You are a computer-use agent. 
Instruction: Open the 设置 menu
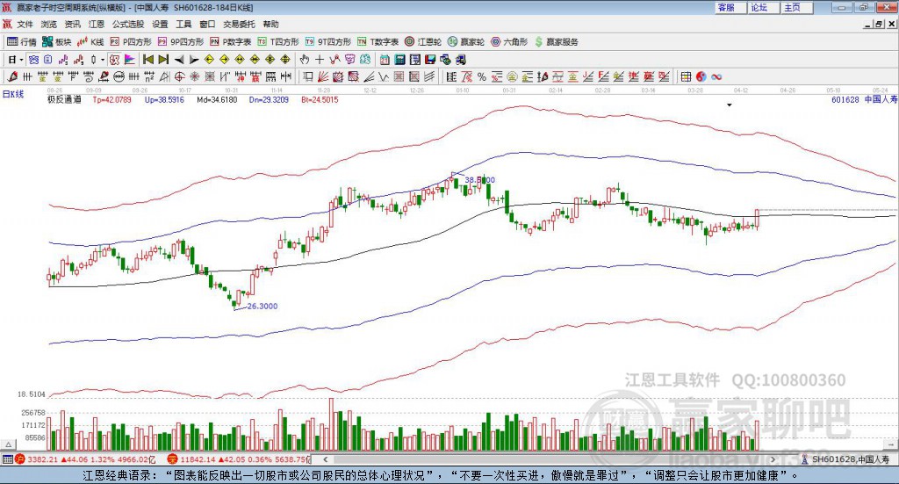(160, 24)
